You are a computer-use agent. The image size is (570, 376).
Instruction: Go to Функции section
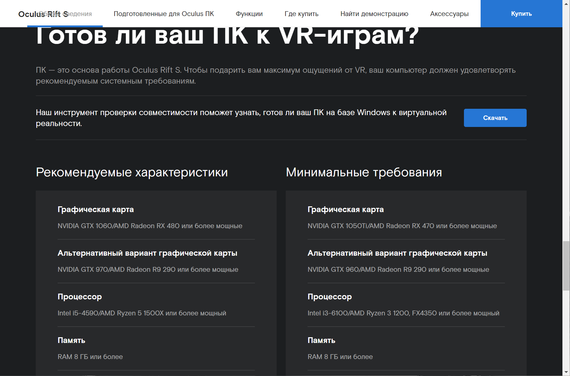coord(249,14)
